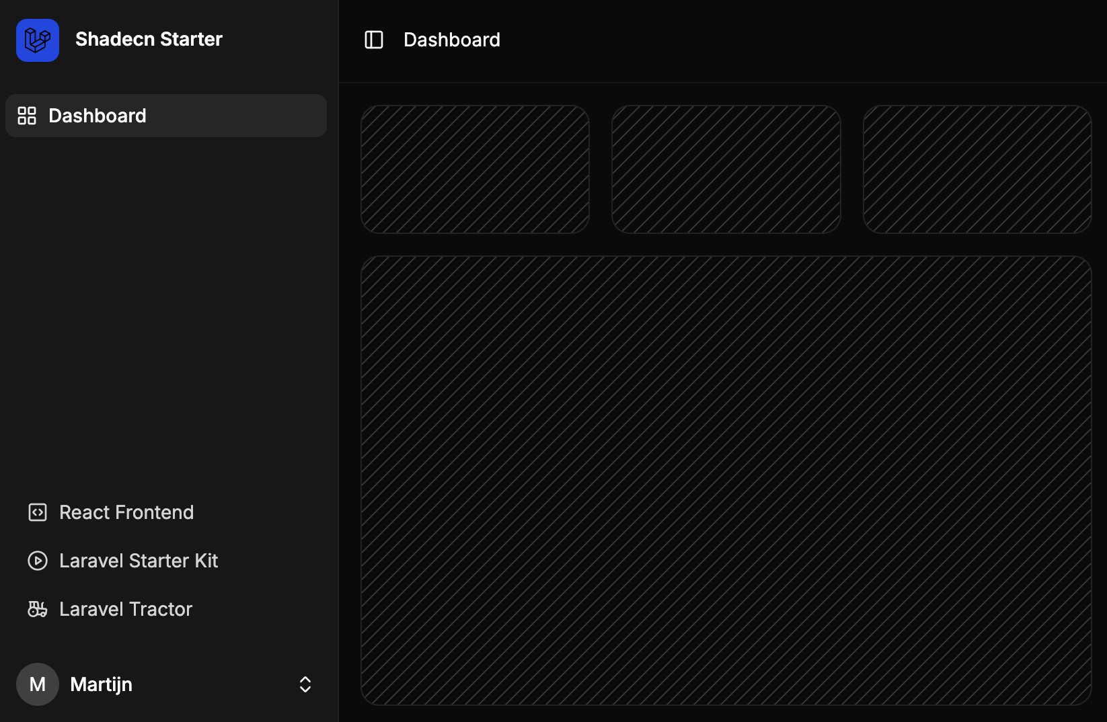Click the tractor icon beside Laravel Tractor
Viewport: 1107px width, 722px height.
click(x=37, y=608)
